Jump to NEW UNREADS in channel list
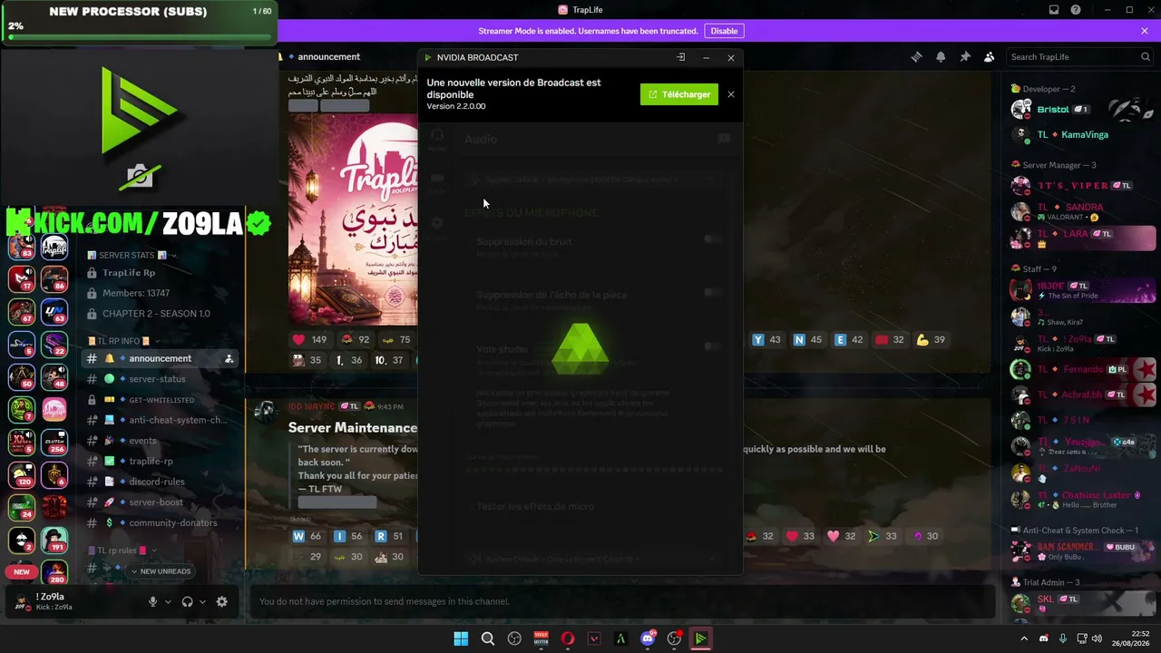Screen dimensions: 1161x653 (x=161, y=571)
